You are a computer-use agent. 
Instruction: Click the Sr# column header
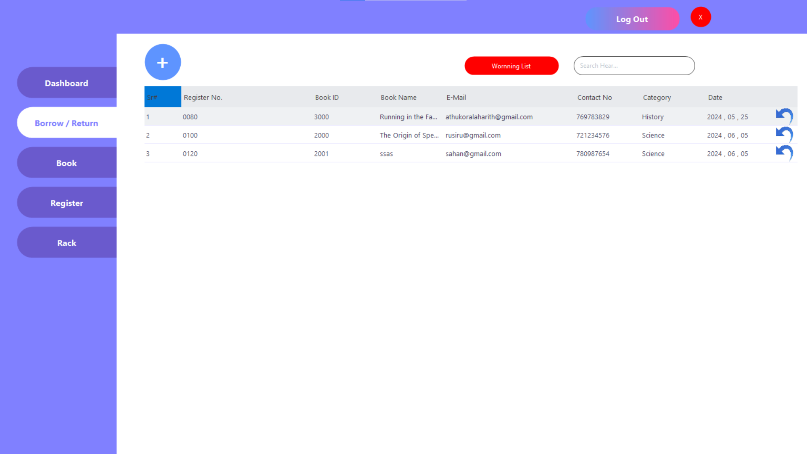(162, 97)
